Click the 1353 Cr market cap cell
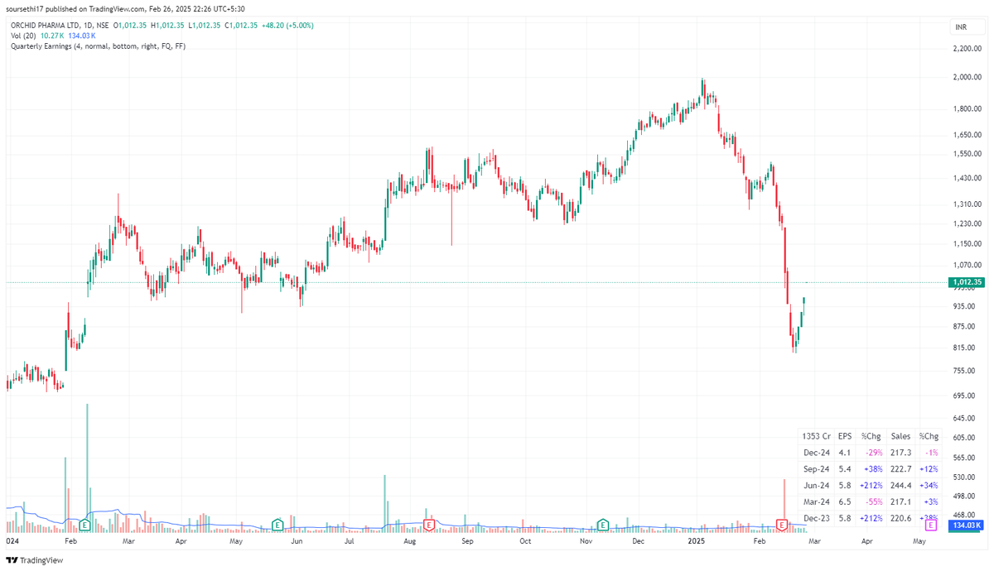This screenshot has width=994, height=571. click(817, 436)
